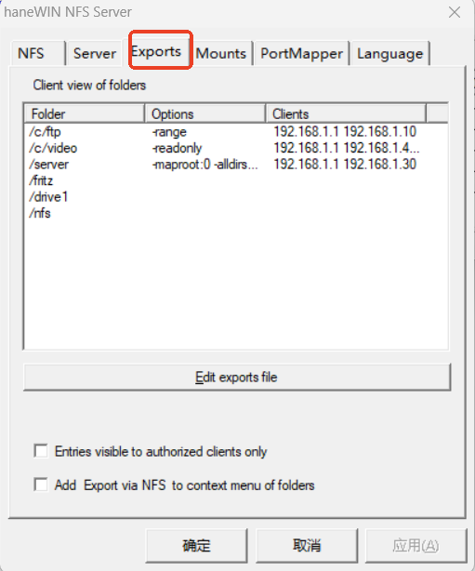The height and width of the screenshot is (571, 475).
Task: Go to the Language tab
Action: (389, 54)
